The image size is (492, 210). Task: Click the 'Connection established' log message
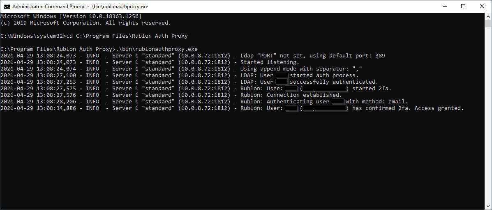pyautogui.click(x=304, y=95)
